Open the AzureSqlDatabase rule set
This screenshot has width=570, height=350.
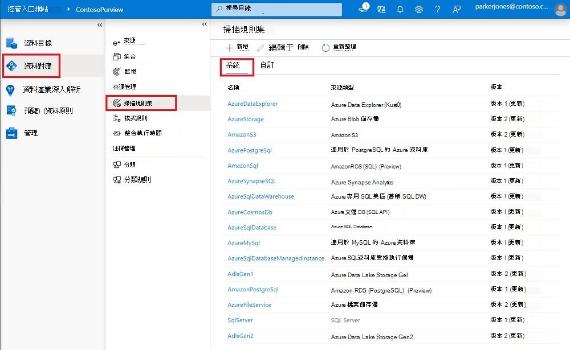point(252,228)
